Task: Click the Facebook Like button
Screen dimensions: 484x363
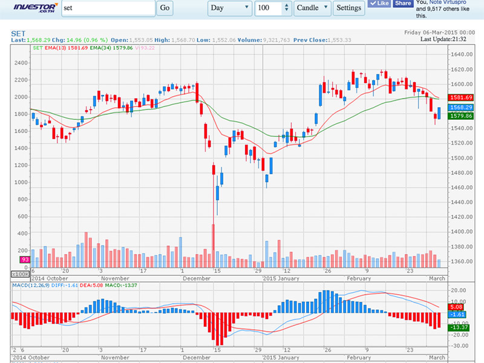Action: point(379,3)
